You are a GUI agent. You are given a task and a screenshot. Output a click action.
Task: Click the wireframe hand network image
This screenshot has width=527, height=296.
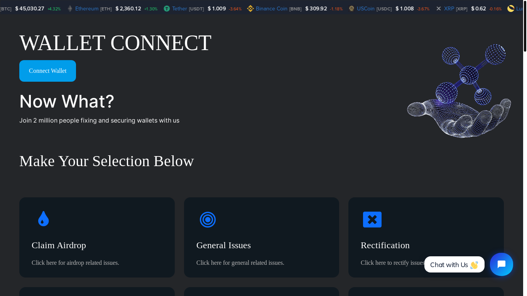coord(459,91)
